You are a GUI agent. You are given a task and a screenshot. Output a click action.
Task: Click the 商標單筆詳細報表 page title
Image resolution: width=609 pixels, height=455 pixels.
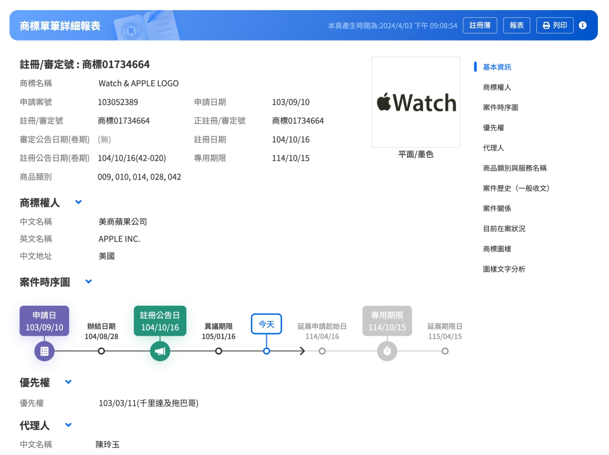[x=60, y=26]
